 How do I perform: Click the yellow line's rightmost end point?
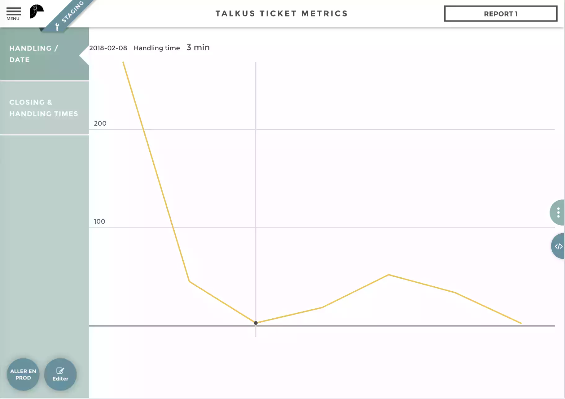(x=521, y=323)
